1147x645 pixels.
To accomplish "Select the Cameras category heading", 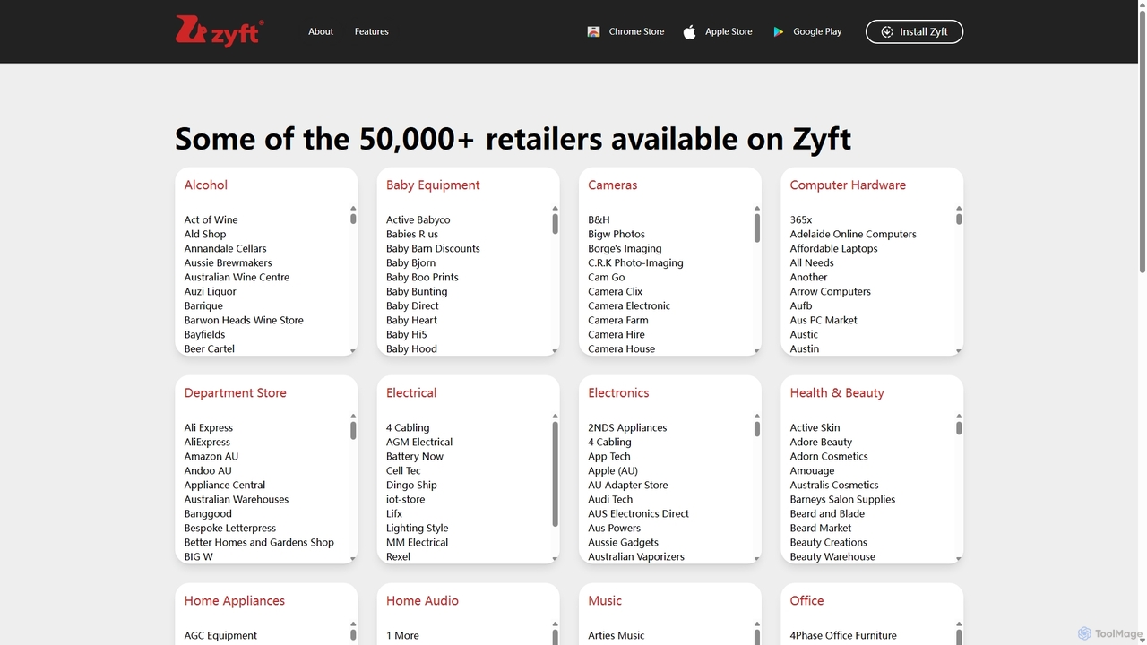I will [x=613, y=185].
